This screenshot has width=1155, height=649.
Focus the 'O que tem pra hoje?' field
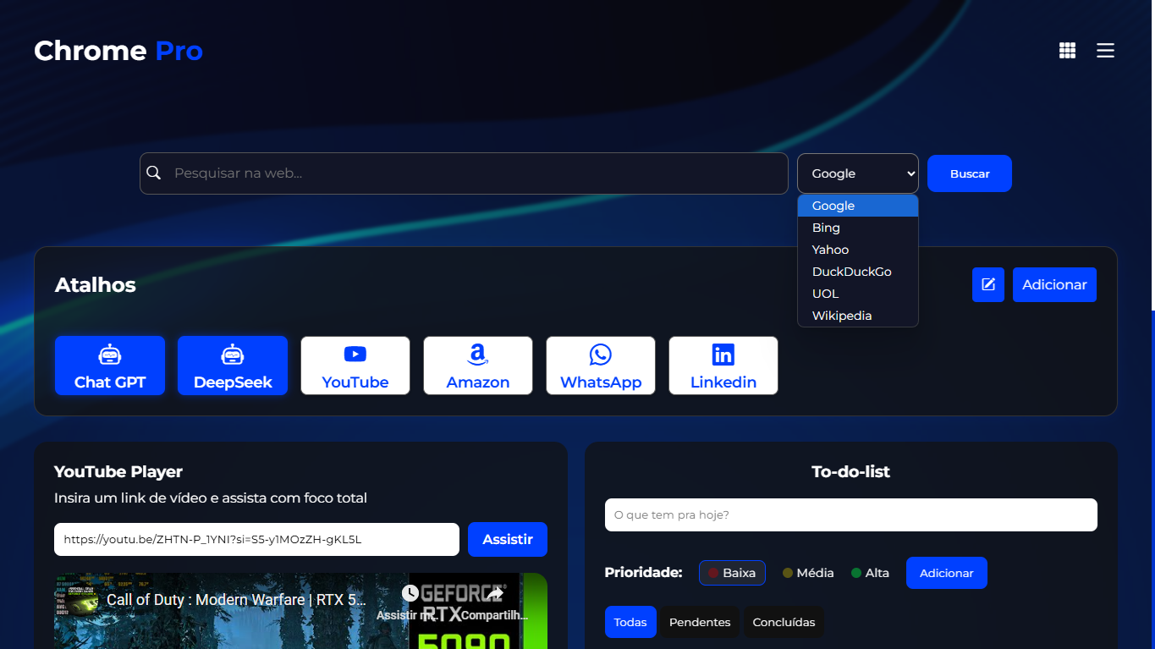pyautogui.click(x=851, y=514)
